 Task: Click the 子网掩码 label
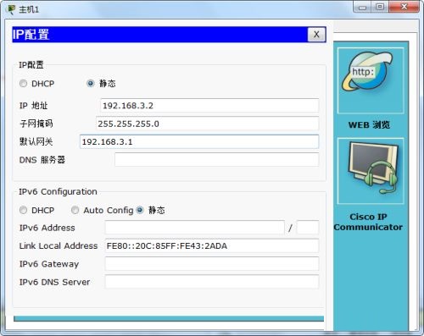coord(36,124)
